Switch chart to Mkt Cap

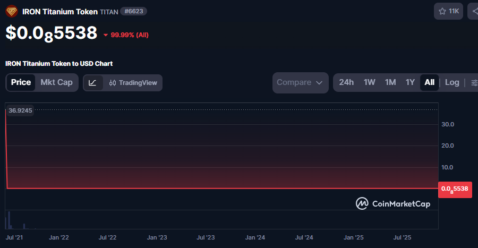pyautogui.click(x=56, y=82)
